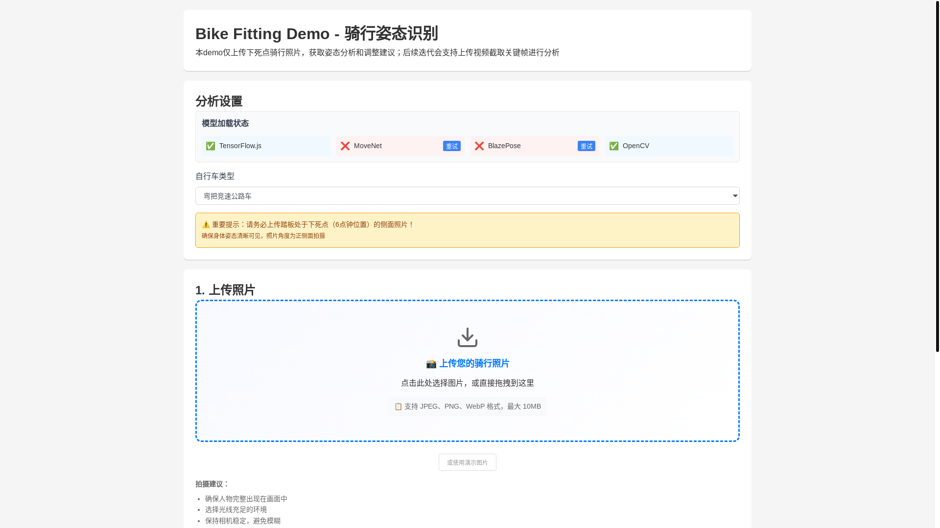Click the TensorFlow.js status label
This screenshot has height=528, width=940.
240,146
